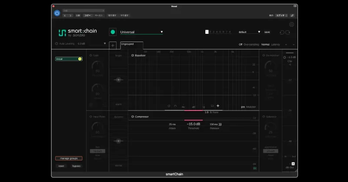Set Oversampling to Off

click(x=241, y=45)
